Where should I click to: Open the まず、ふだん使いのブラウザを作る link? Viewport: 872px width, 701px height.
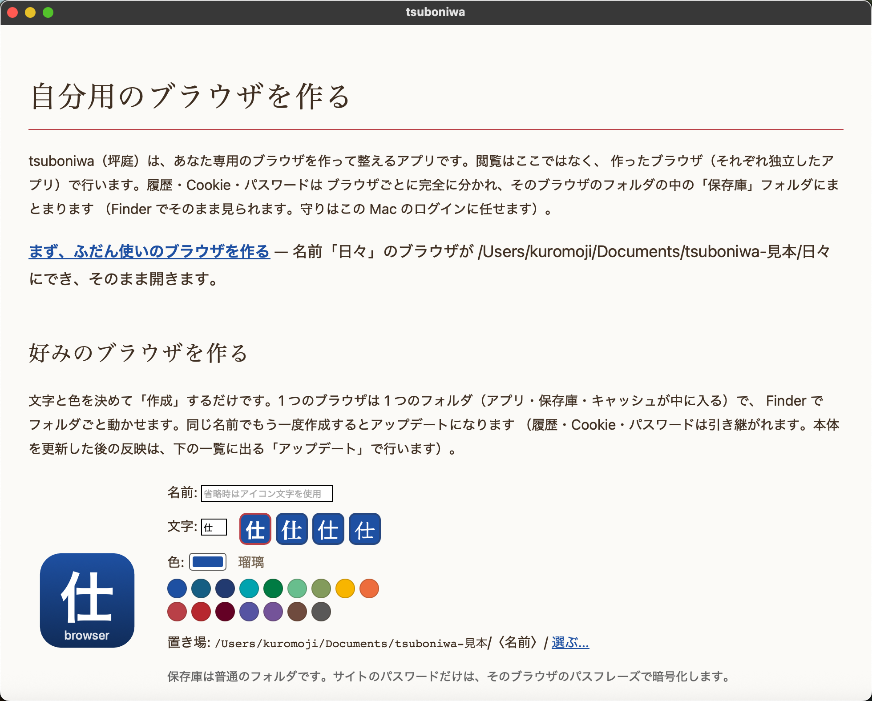coord(149,251)
